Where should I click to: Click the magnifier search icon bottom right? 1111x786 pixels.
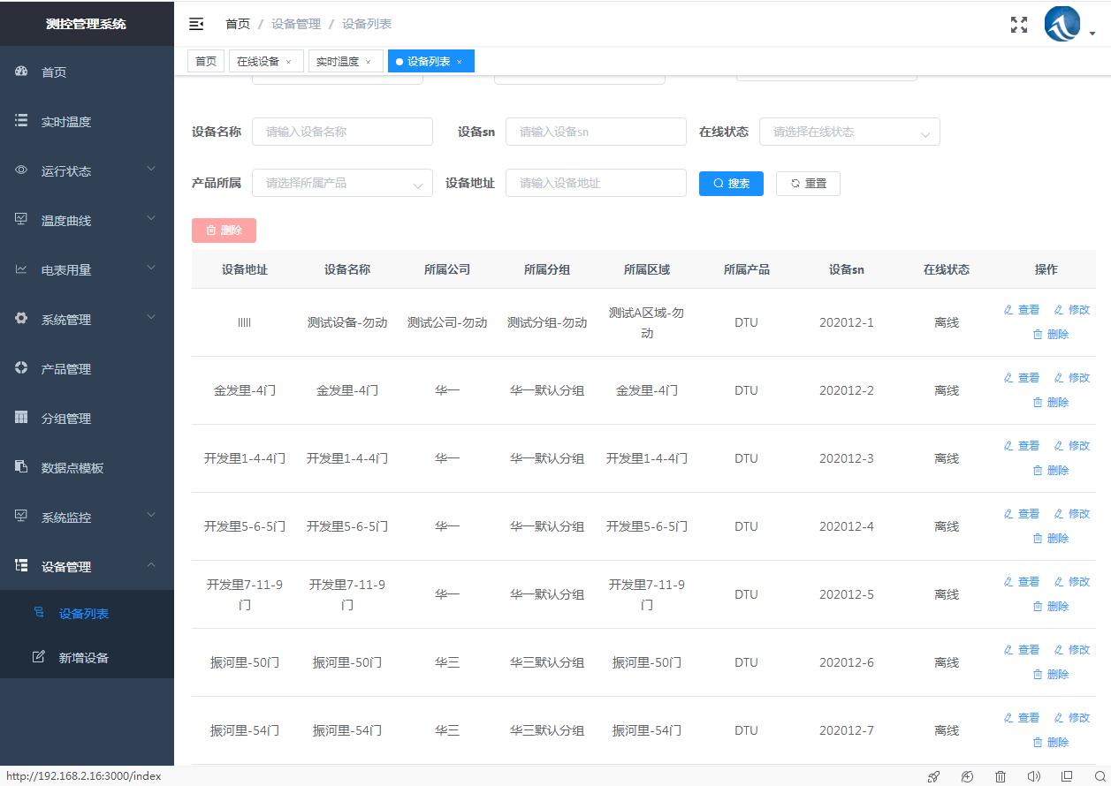coord(1098,776)
